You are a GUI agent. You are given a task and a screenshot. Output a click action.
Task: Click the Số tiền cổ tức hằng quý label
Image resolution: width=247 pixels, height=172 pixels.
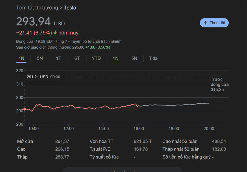pyautogui.click(x=187, y=157)
